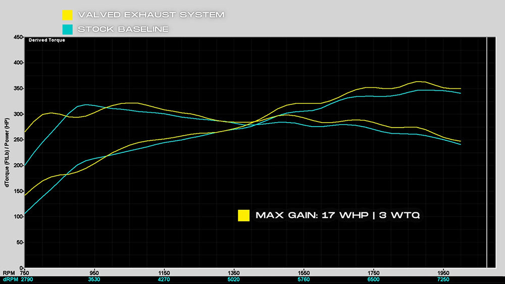This screenshot has width=505, height=284.
Task: Click the dRPM value 5760
Action: [304, 279]
